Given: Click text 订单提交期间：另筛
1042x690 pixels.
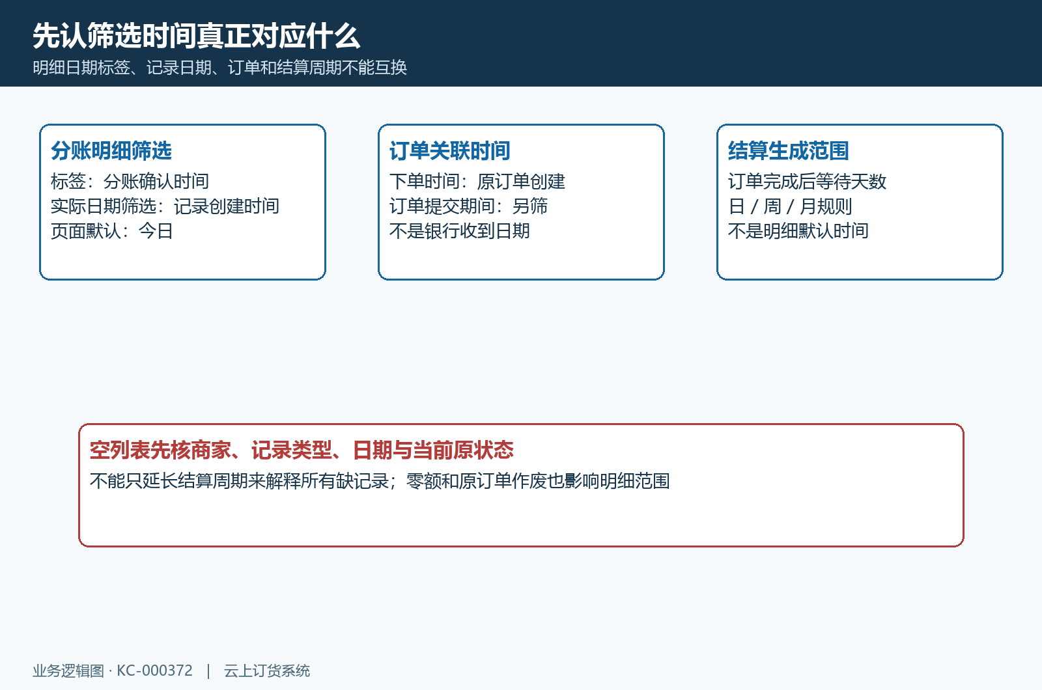Looking at the screenshot, I should point(468,206).
